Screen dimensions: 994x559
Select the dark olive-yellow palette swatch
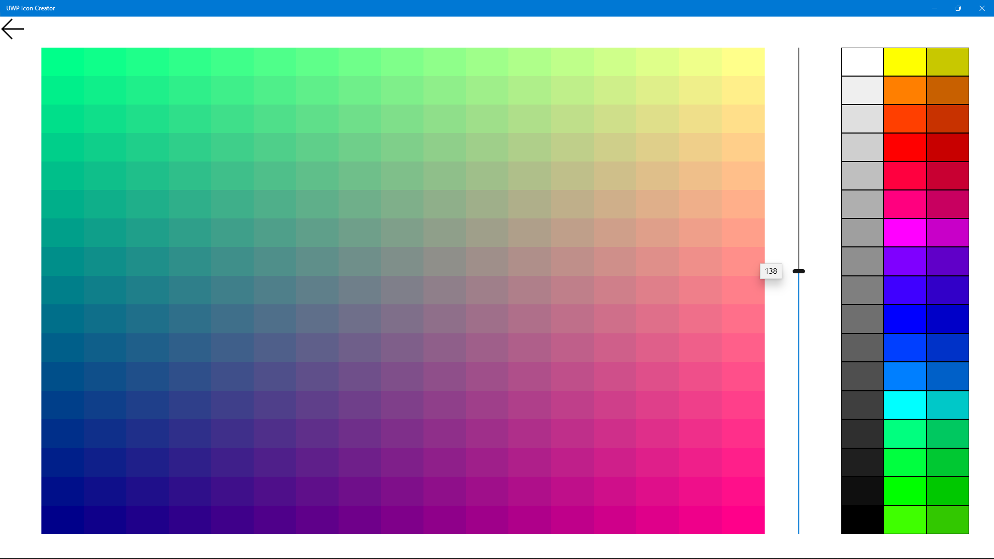click(947, 62)
